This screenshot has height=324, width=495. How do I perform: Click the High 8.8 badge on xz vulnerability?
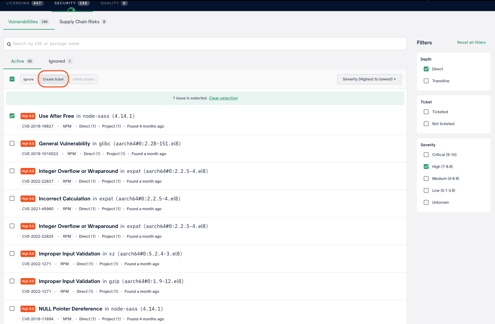[x=28, y=254]
